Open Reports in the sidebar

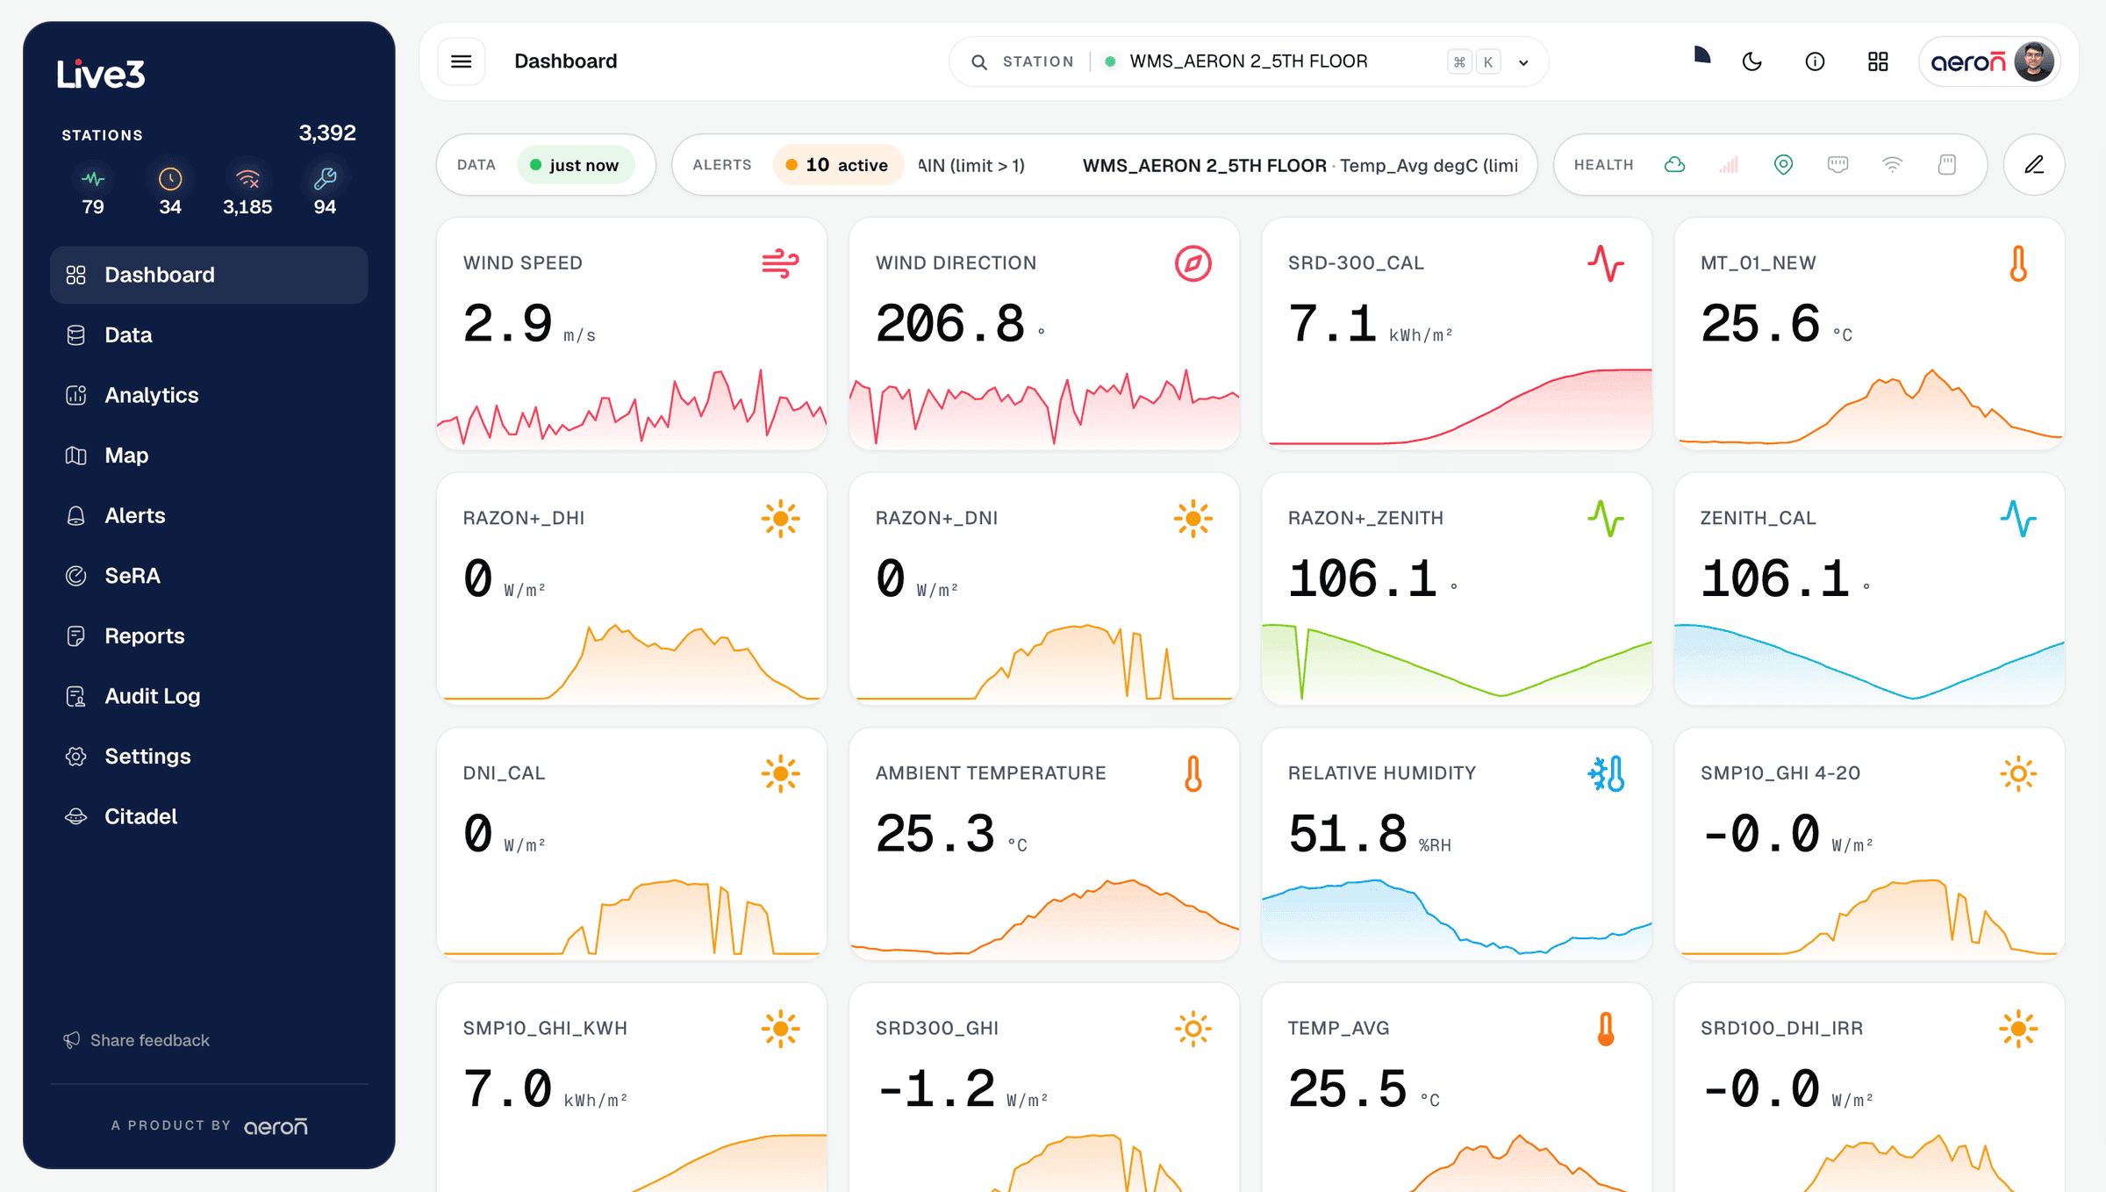(x=209, y=636)
